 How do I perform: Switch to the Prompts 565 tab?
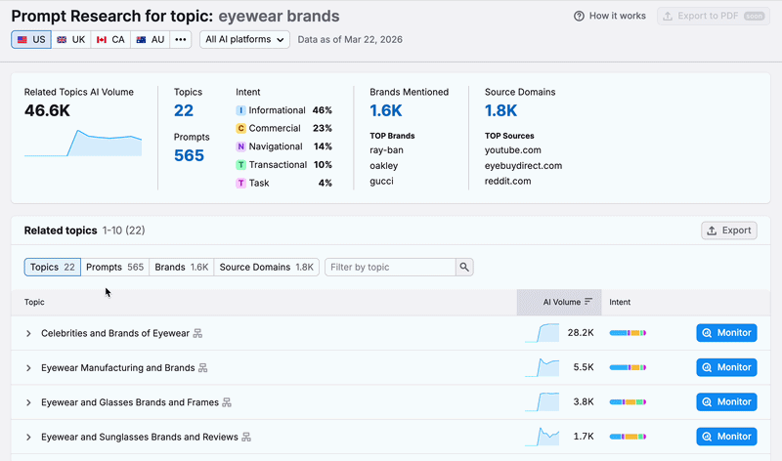pyautogui.click(x=114, y=267)
